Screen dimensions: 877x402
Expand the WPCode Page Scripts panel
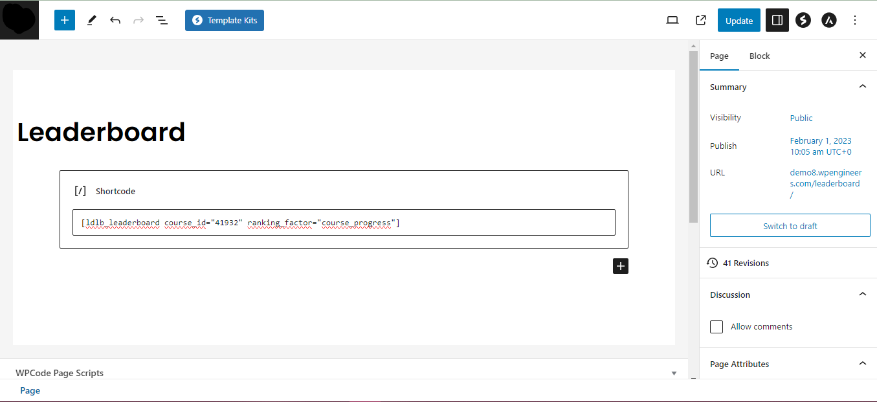(674, 373)
